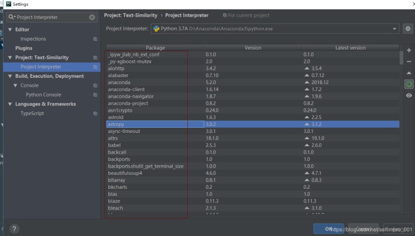Select the bleach package row
The height and width of the screenshot is (236, 415).
point(253,208)
